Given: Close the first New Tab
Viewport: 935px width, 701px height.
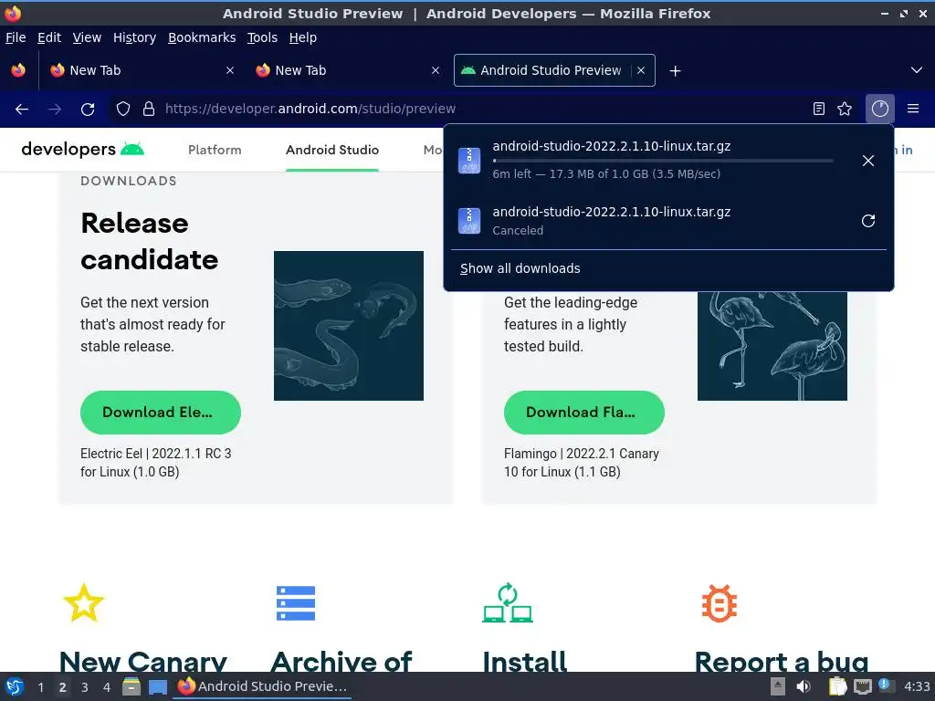Looking at the screenshot, I should [229, 70].
